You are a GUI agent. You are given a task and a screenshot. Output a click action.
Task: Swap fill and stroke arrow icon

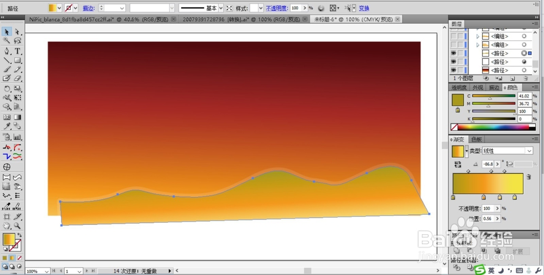point(20,235)
